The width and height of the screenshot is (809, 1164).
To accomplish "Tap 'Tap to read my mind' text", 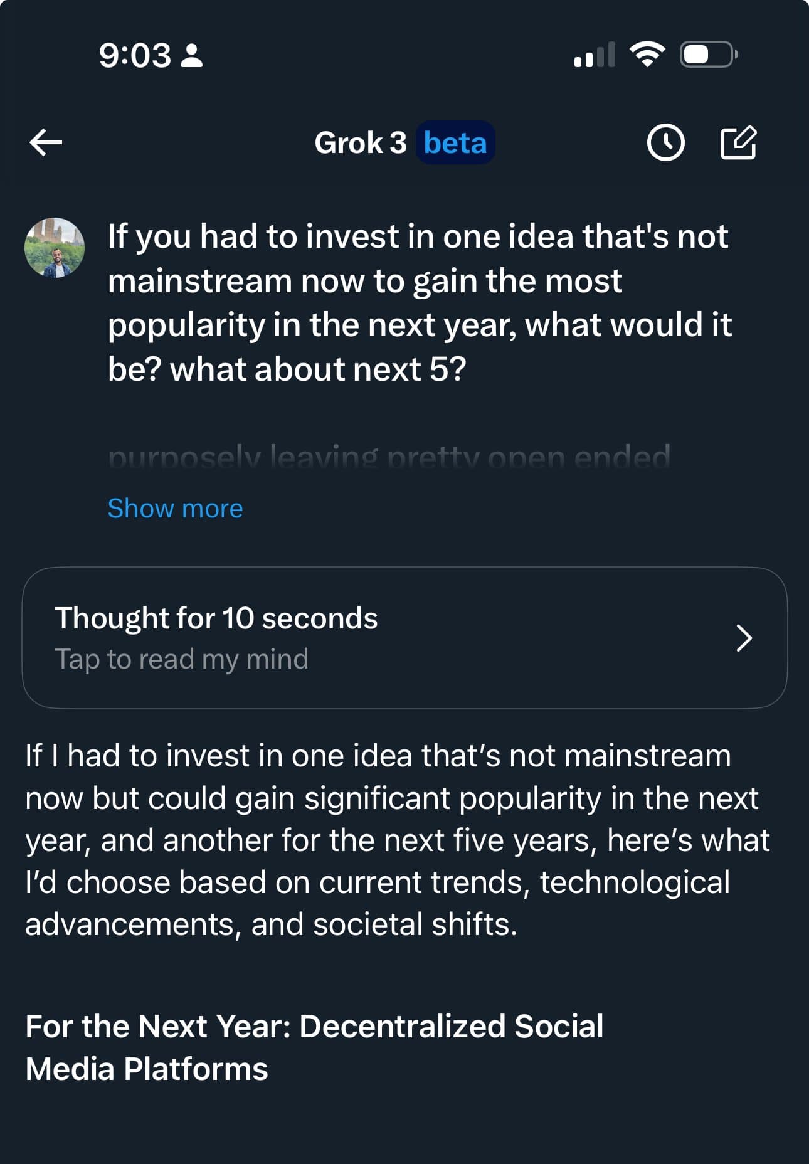I will pos(182,659).
